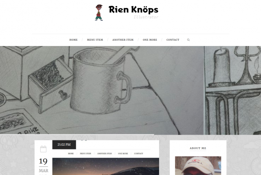The width and height of the screenshot is (261, 175).
Task: Click Home in the small post menu
Action: [x=71, y=153]
